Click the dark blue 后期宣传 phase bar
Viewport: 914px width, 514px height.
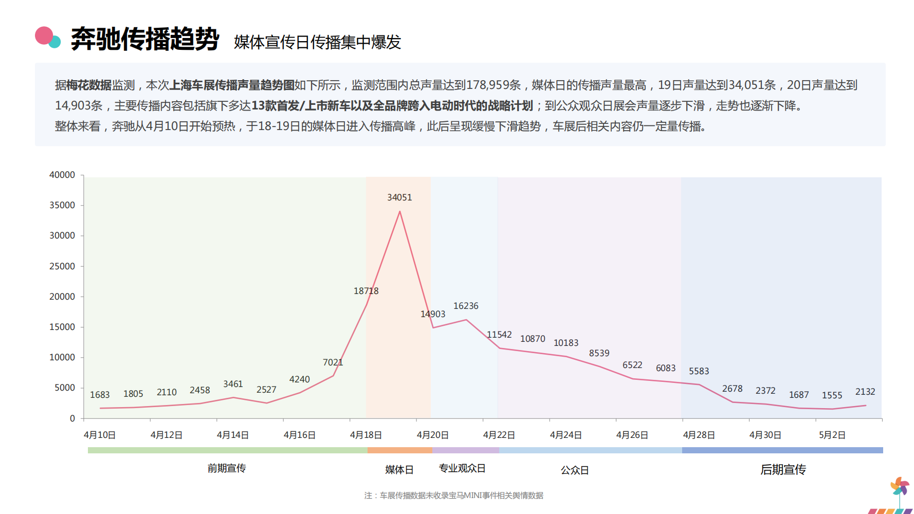[x=782, y=450]
